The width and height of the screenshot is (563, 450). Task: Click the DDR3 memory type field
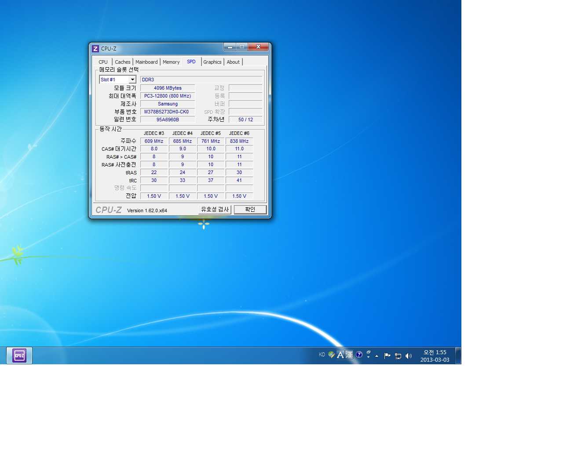201,80
